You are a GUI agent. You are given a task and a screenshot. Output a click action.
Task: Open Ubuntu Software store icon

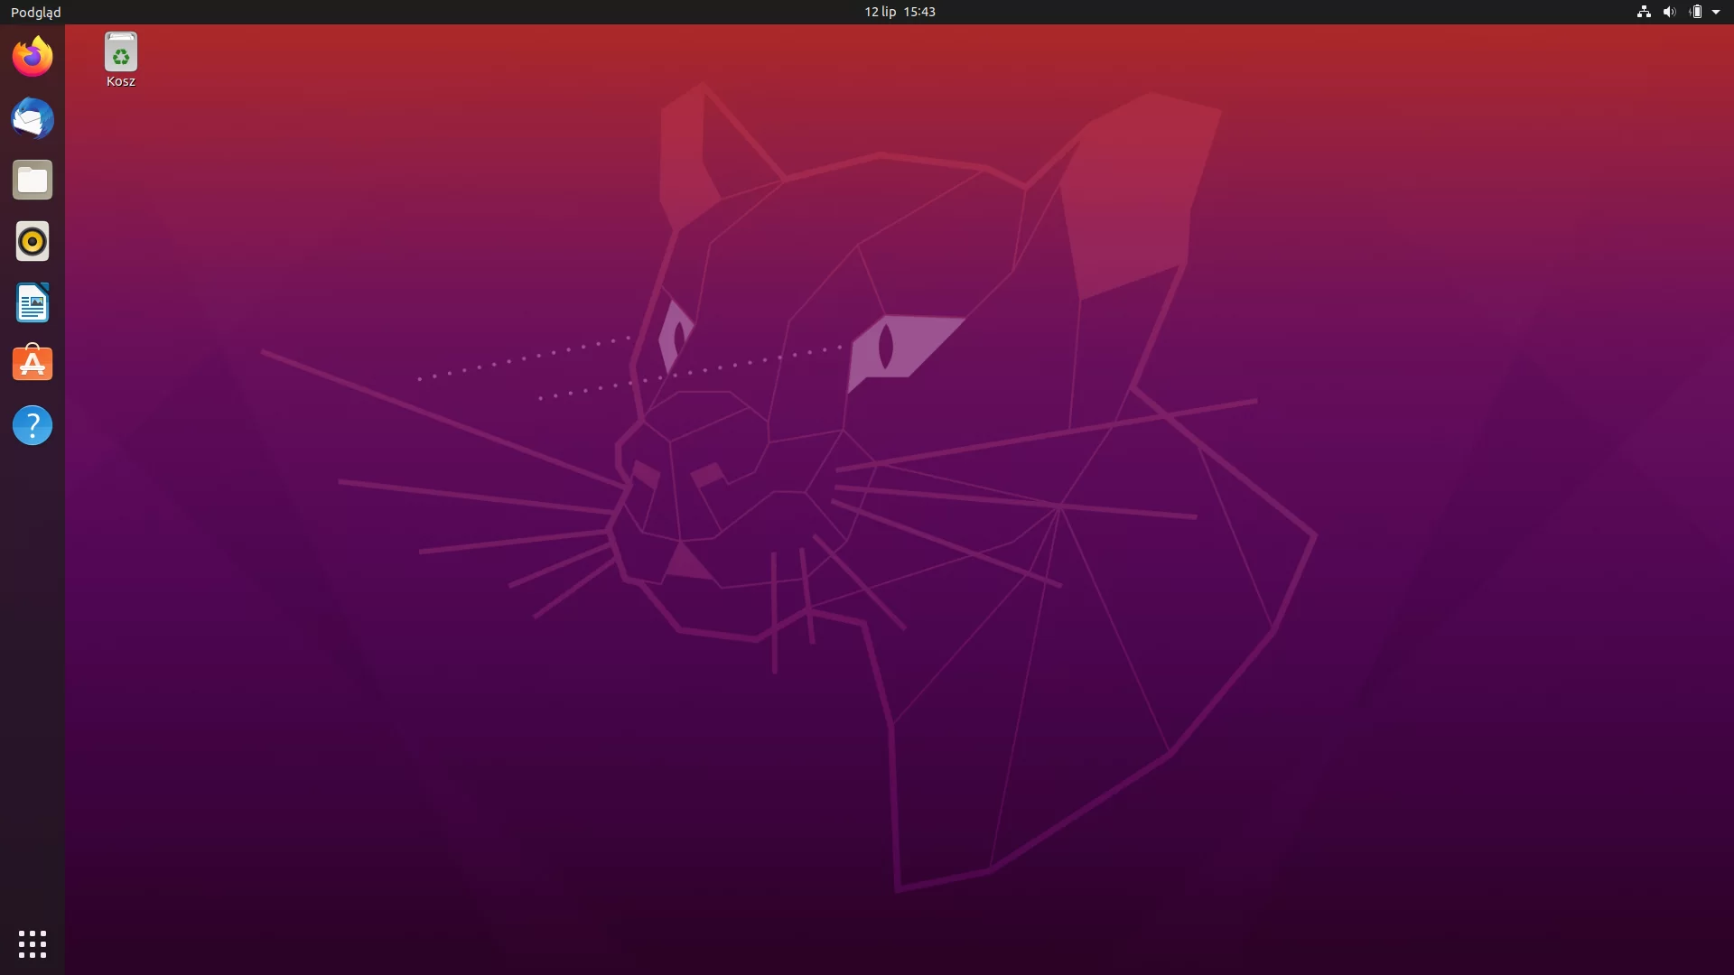33,364
